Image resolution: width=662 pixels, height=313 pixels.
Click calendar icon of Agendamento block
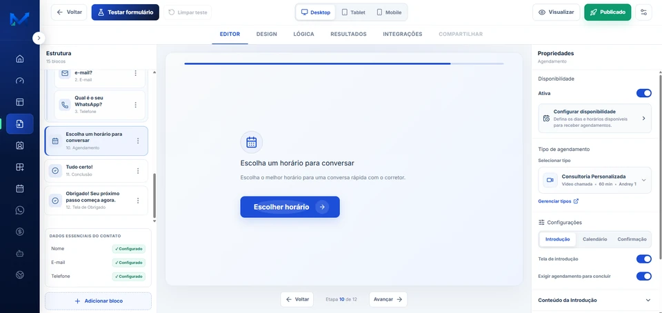pyautogui.click(x=55, y=141)
